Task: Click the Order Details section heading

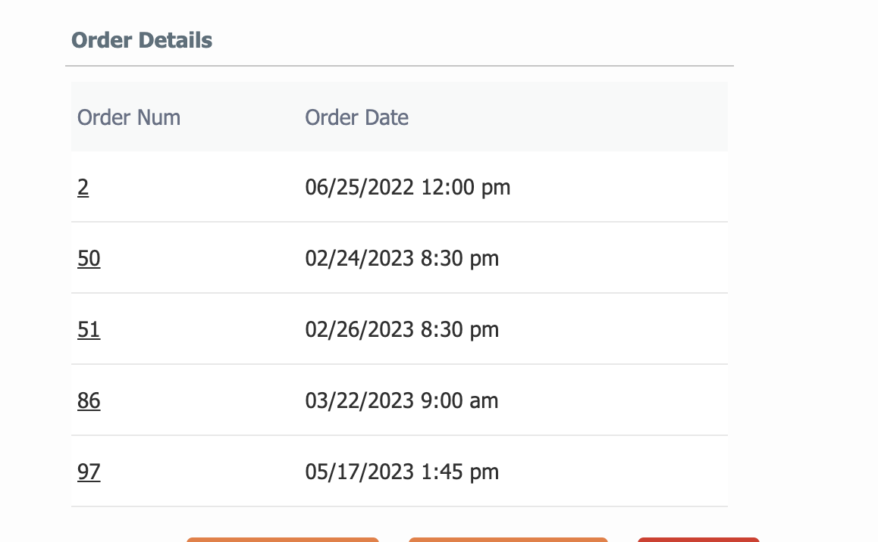Action: click(142, 40)
